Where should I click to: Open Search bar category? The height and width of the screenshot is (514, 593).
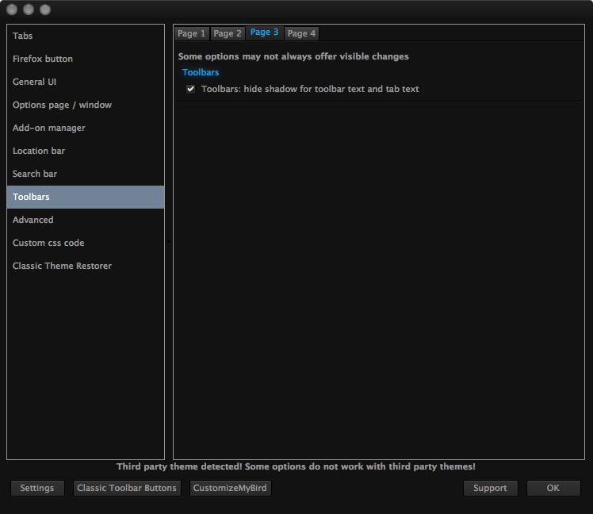86,174
